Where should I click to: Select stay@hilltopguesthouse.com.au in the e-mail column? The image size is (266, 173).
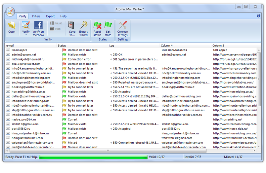[33, 110]
